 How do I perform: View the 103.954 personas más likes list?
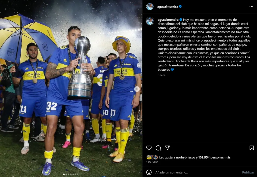(214, 157)
